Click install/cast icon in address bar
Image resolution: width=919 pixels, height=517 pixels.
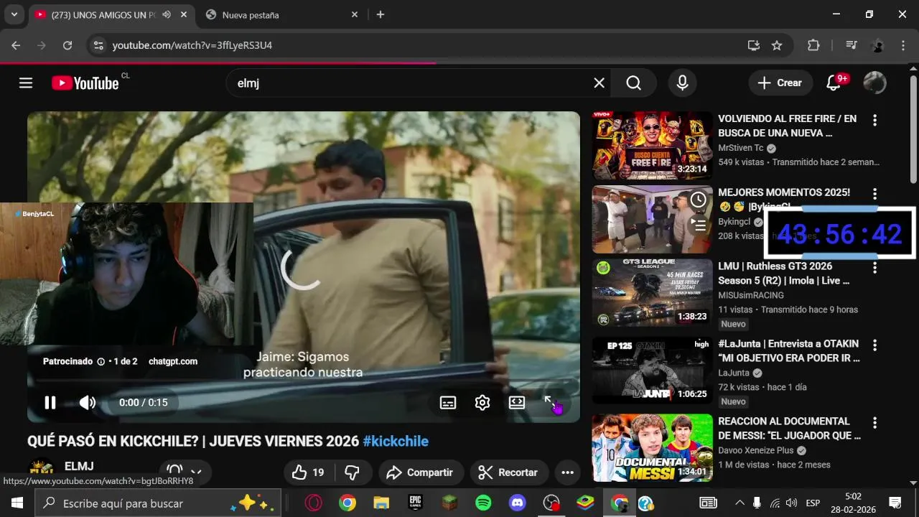[753, 45]
